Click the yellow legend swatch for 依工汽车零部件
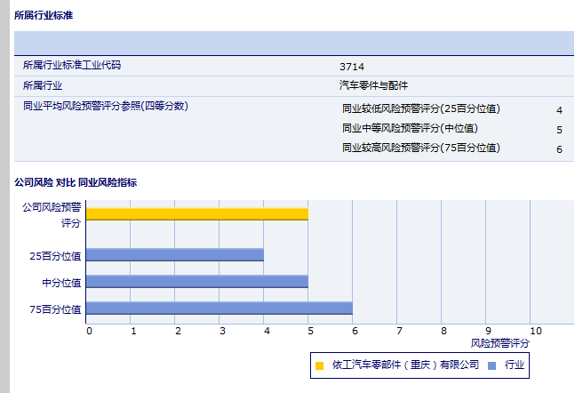Viewport: 583px width, 393px height. point(319,365)
